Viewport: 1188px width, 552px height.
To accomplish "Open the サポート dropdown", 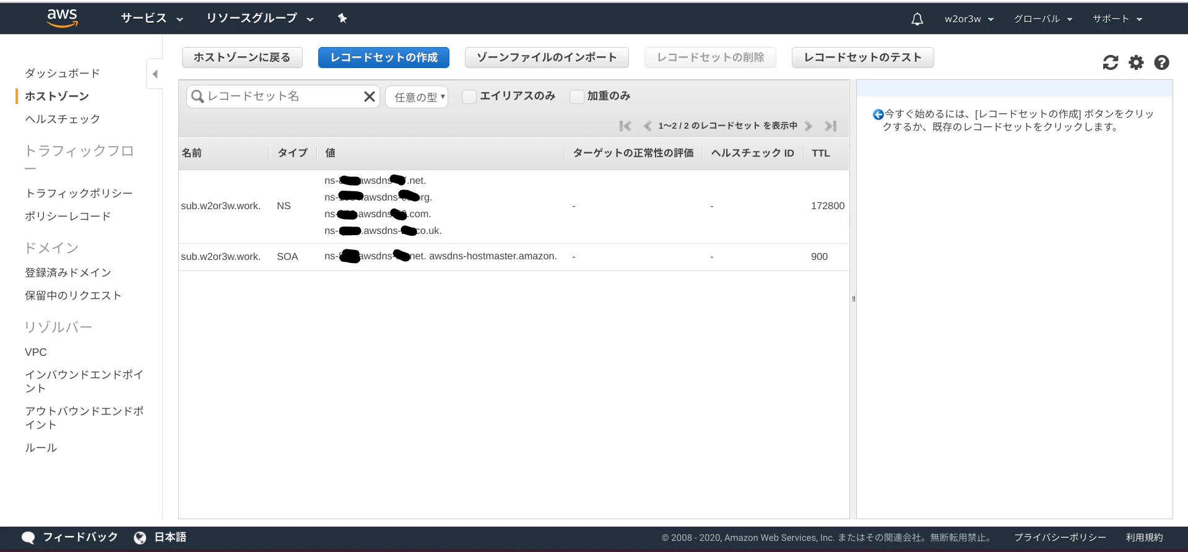I will click(x=1117, y=19).
